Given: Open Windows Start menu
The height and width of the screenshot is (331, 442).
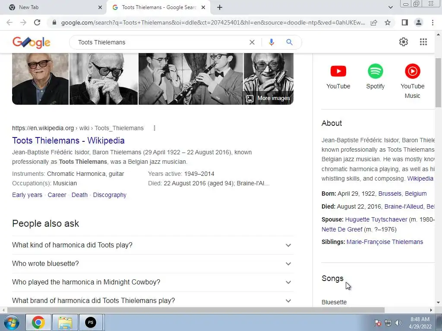Looking at the screenshot, I should (x=12, y=322).
